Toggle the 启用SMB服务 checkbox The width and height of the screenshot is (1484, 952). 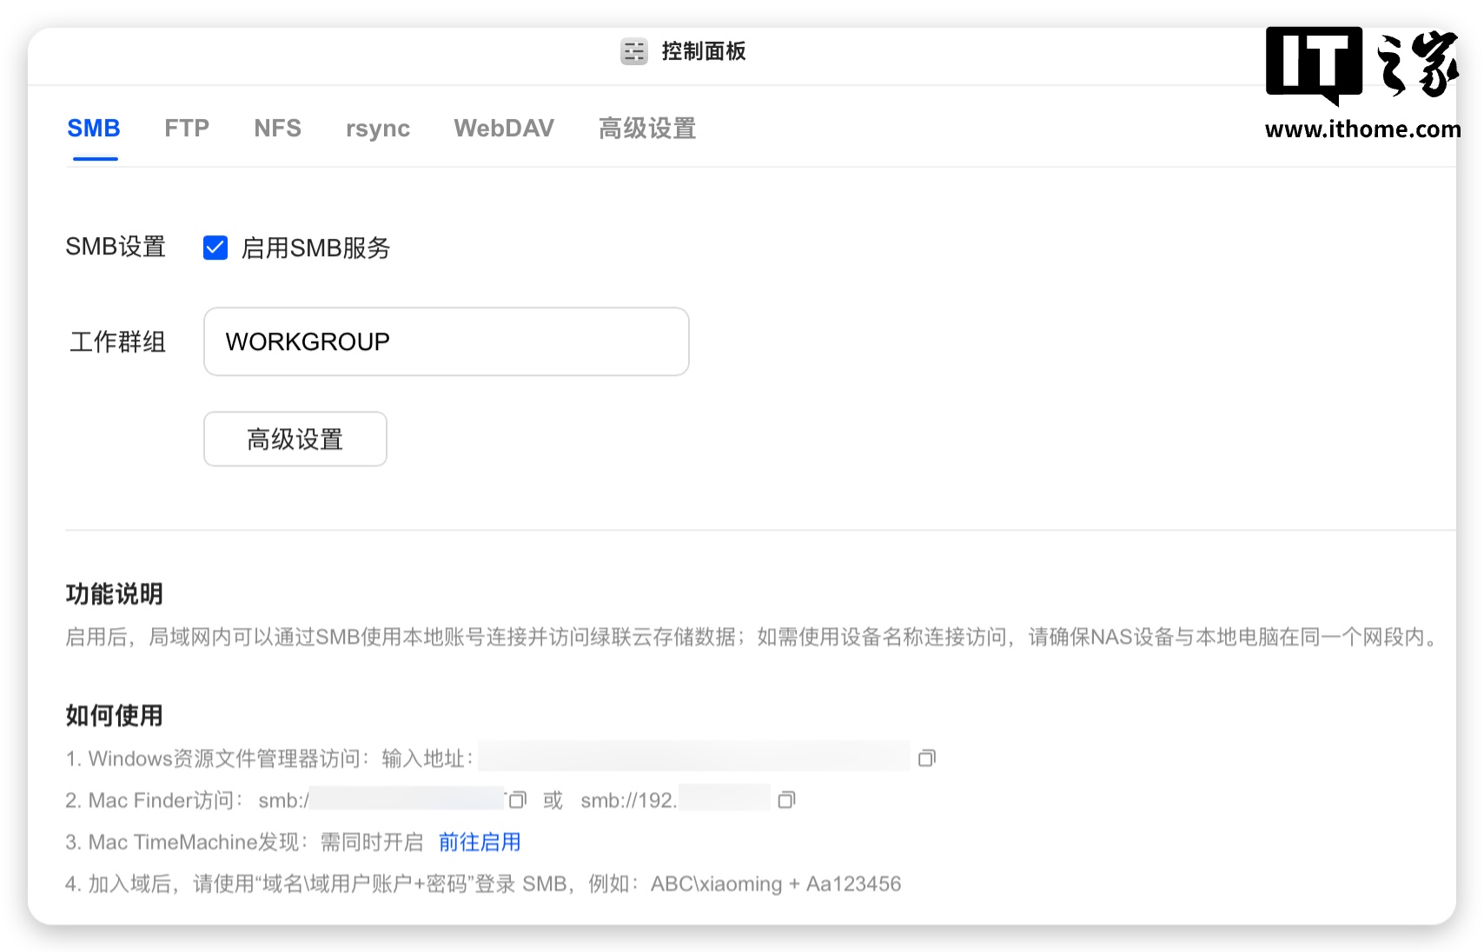215,248
